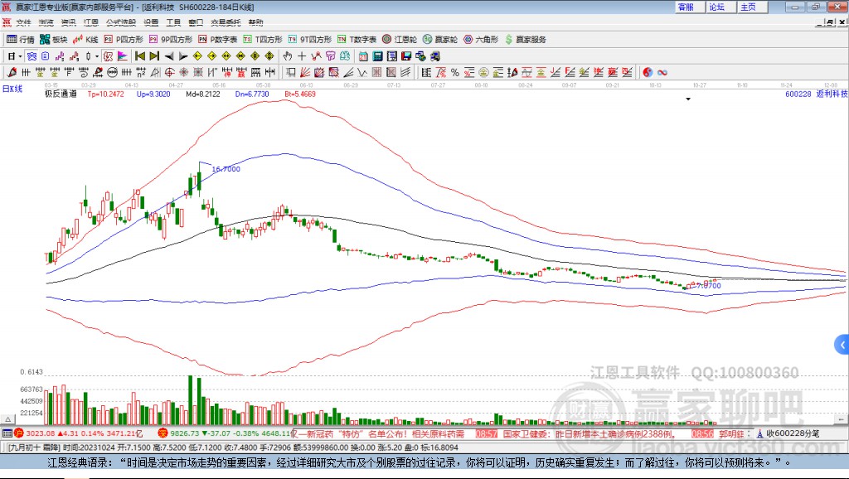Viewport: 849px width, 479px height.
Task: Select the zigzag wave line tool
Action: [363, 73]
